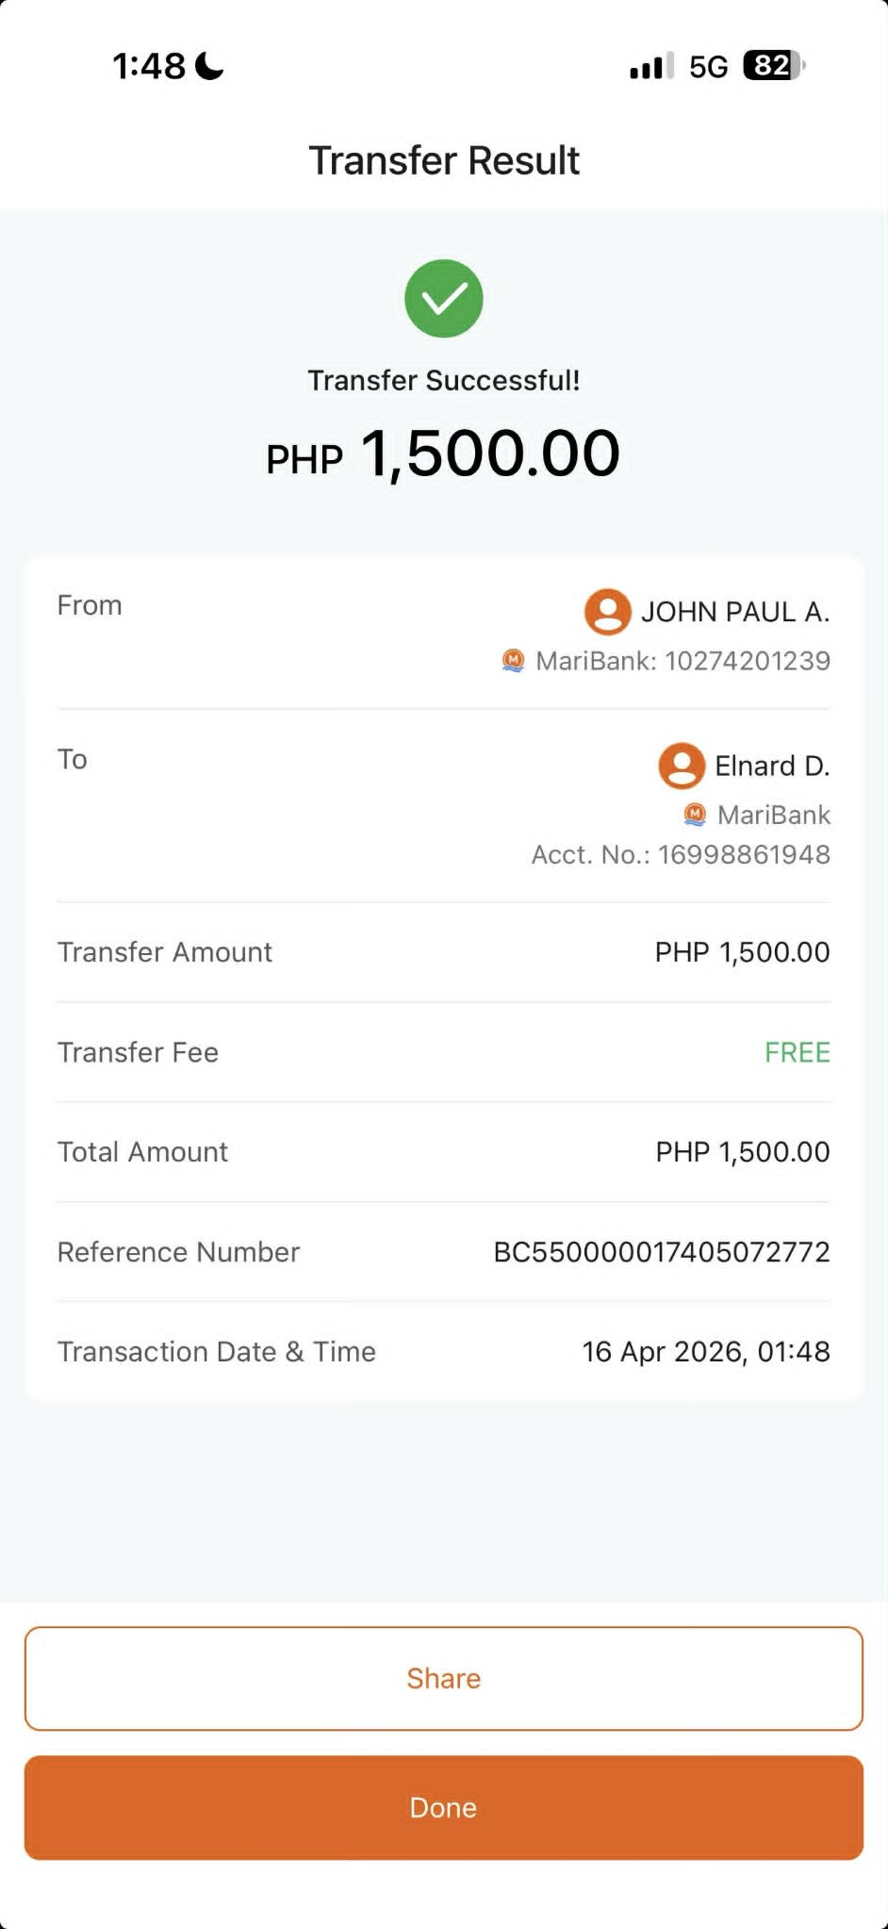Tap the battery level indicator
The image size is (888, 1929).
[774, 66]
